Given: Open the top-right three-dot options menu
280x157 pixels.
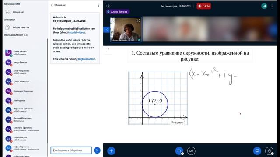Looking at the screenshot, I should coord(272,6).
